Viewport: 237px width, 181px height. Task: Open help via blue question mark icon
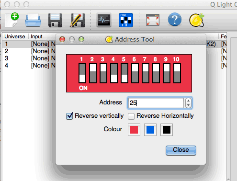tap(175, 20)
